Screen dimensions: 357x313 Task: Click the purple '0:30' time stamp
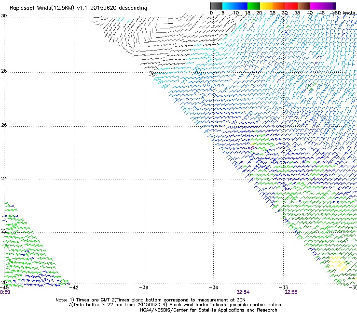click(x=5, y=292)
